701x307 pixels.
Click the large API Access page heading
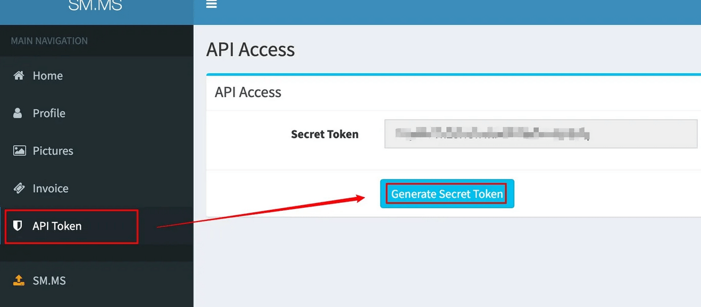pyautogui.click(x=251, y=49)
